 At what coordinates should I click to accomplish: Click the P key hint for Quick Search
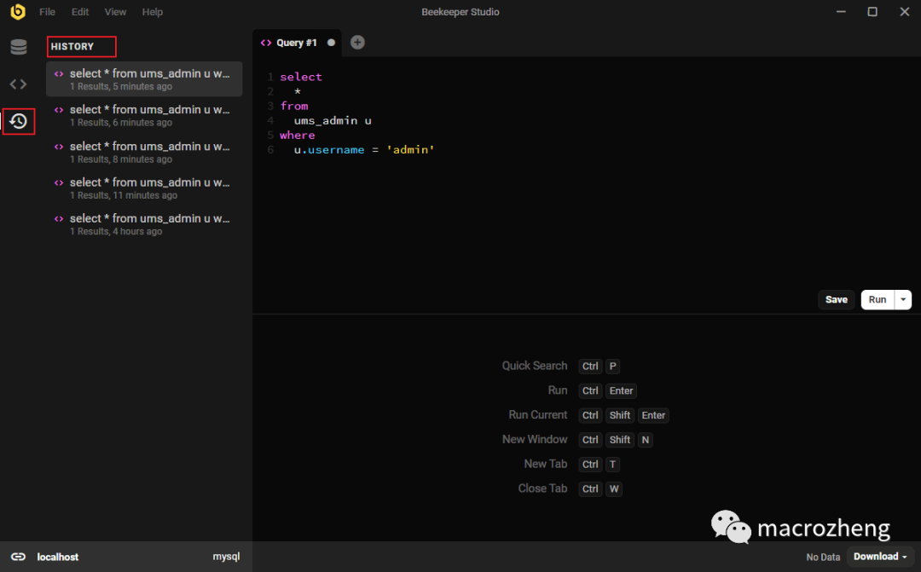point(612,366)
